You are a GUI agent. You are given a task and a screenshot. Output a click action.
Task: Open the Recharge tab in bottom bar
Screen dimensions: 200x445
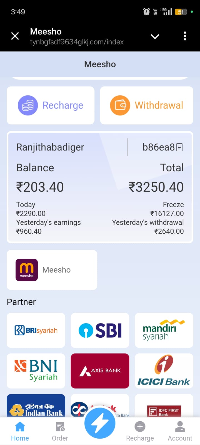(140, 431)
